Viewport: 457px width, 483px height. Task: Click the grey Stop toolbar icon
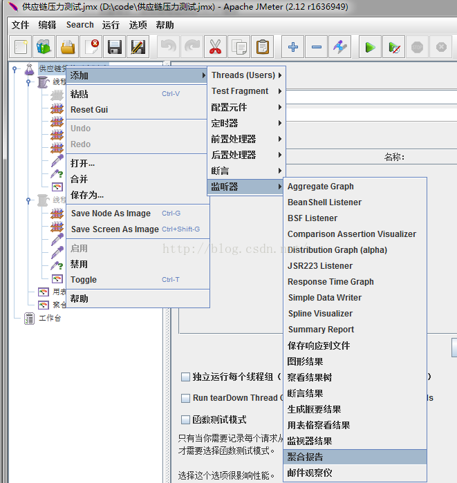coord(418,47)
